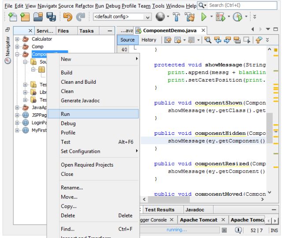This screenshot has height=238, width=282.
Task: Click the Find Previous Occurrence icon
Action: 218,40
